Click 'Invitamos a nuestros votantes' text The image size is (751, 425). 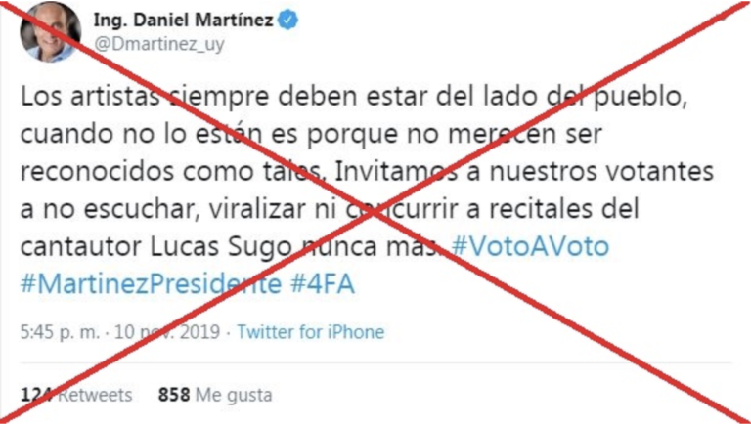coord(523,172)
